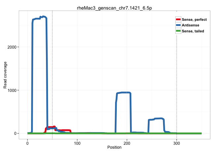Select the dotted vertical line at position 50
The height and width of the screenshot is (152, 215).
click(x=52, y=83)
